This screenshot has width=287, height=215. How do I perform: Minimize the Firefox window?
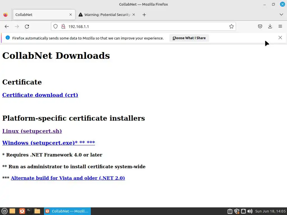tap(265, 4)
